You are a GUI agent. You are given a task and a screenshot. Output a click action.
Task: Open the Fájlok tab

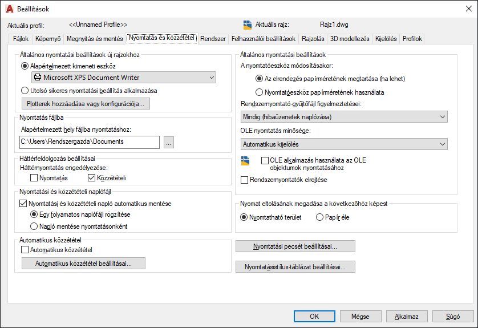tap(21, 39)
